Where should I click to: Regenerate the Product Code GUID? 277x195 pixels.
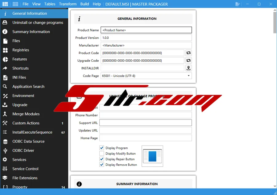tap(188, 53)
